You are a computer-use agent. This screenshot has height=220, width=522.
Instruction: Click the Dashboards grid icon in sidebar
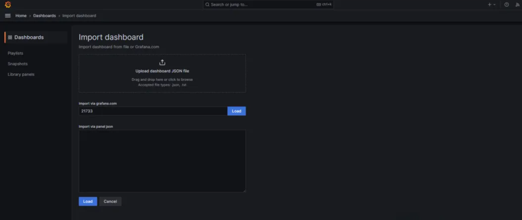[10, 38]
